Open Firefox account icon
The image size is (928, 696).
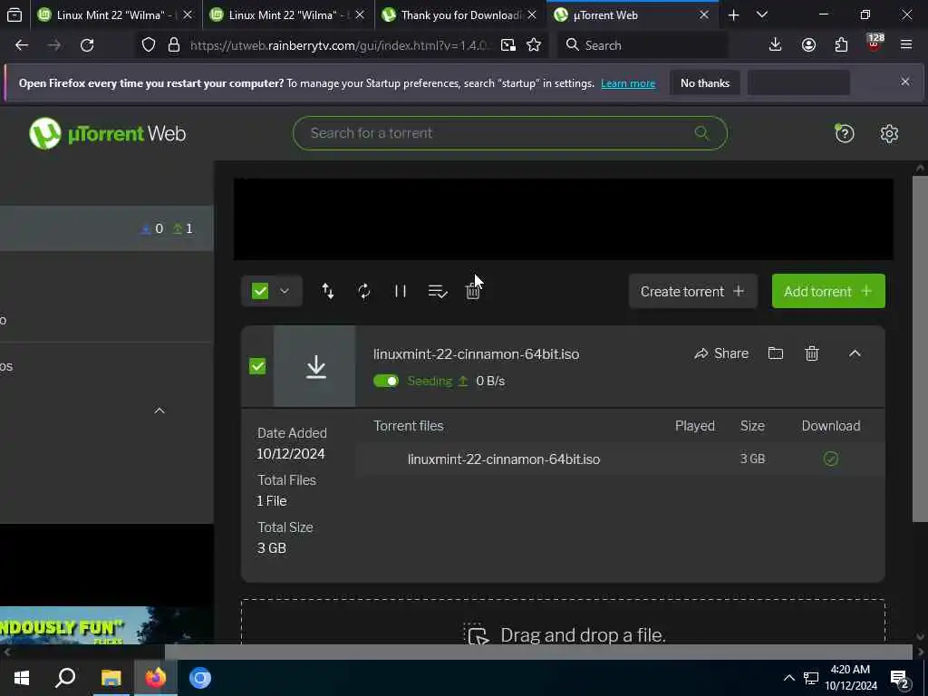point(808,45)
